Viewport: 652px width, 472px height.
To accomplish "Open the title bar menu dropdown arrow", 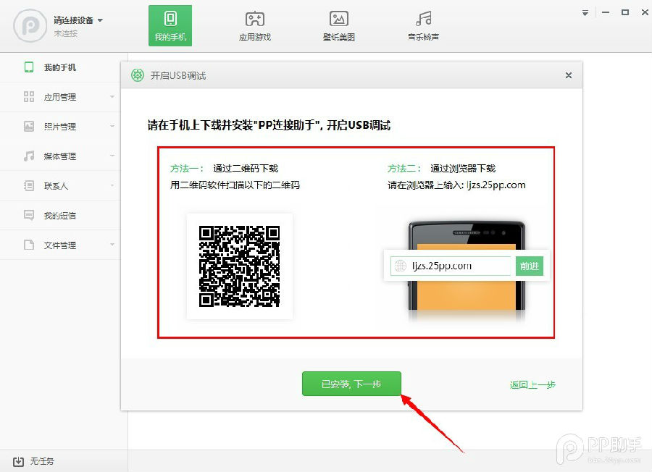I will click(x=585, y=13).
